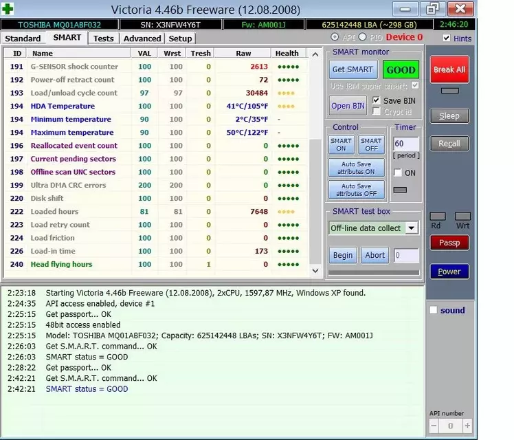Click yellow health dots of Loaded hours
Viewport: 514px width, 440px height.
point(286,212)
